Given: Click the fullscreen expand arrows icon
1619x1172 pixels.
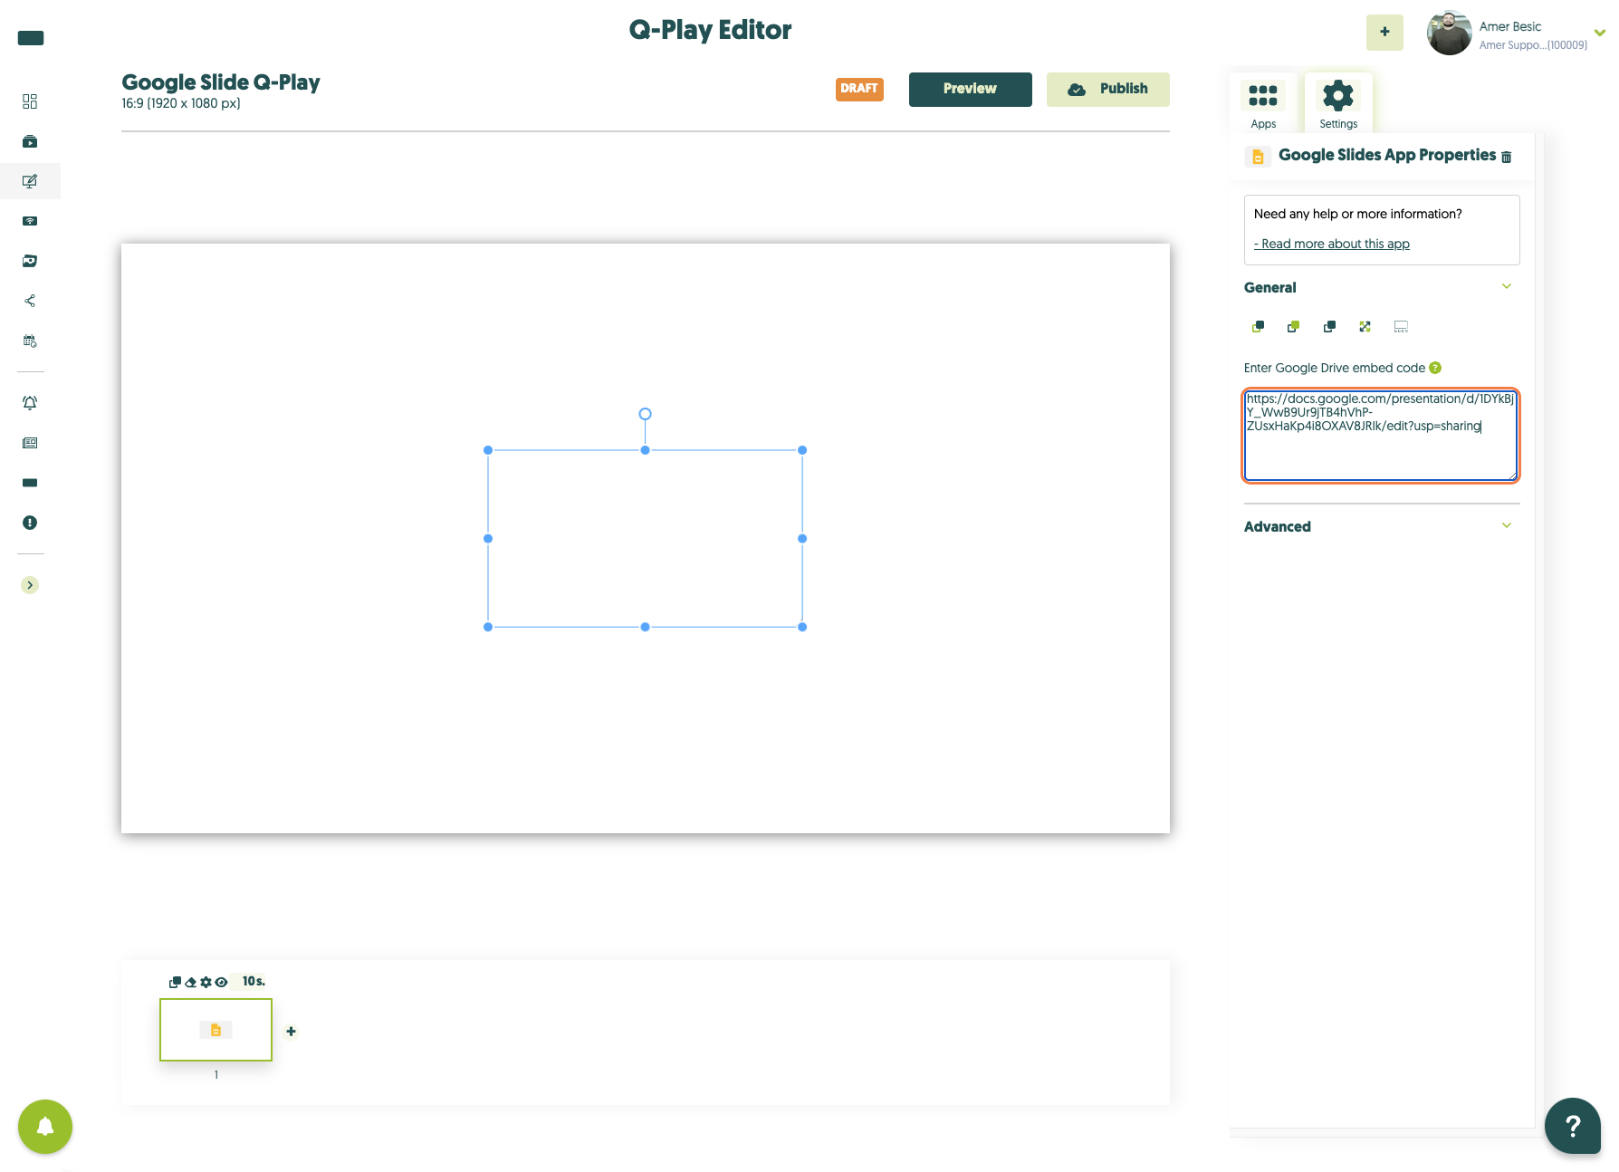Looking at the screenshot, I should (1365, 327).
